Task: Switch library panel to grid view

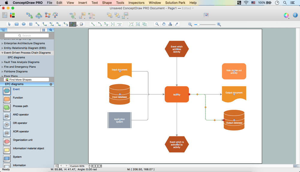Action: [43, 30]
